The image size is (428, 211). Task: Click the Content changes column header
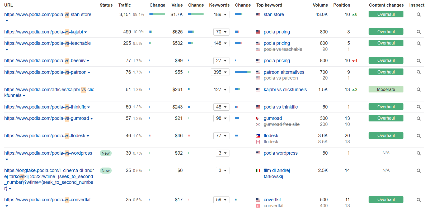click(386, 5)
